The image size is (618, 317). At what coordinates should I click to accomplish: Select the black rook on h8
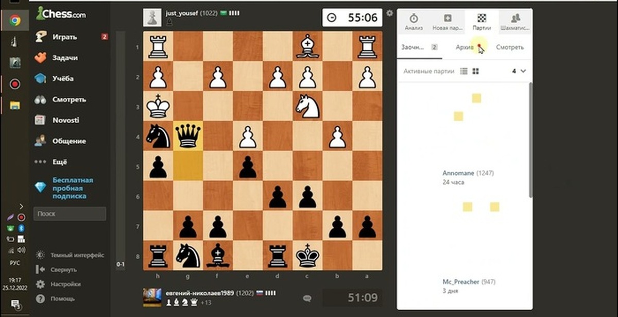pyautogui.click(x=158, y=256)
